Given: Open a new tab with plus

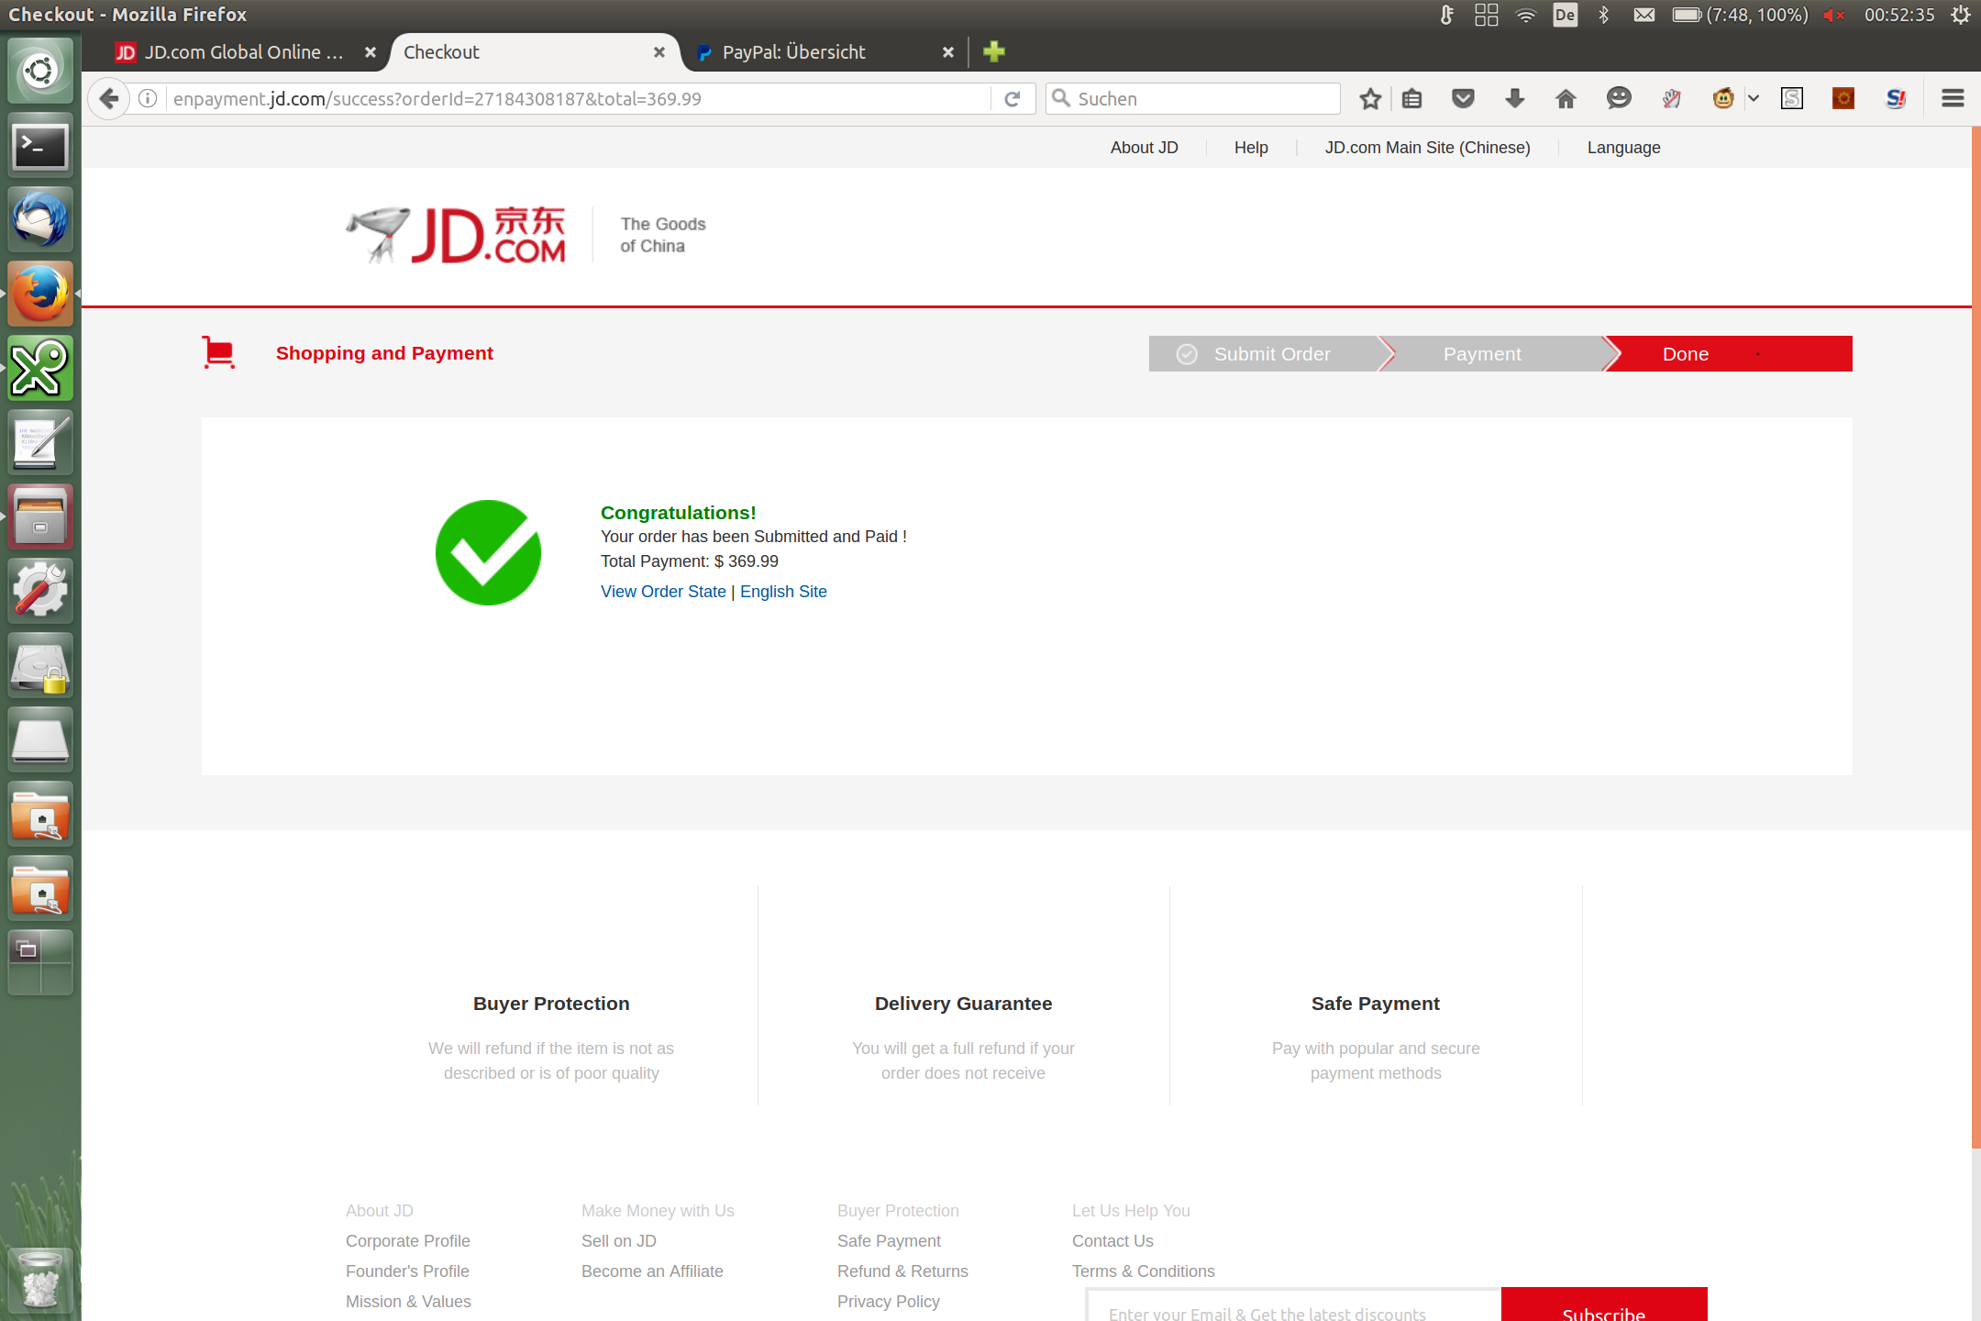Looking at the screenshot, I should (x=994, y=52).
